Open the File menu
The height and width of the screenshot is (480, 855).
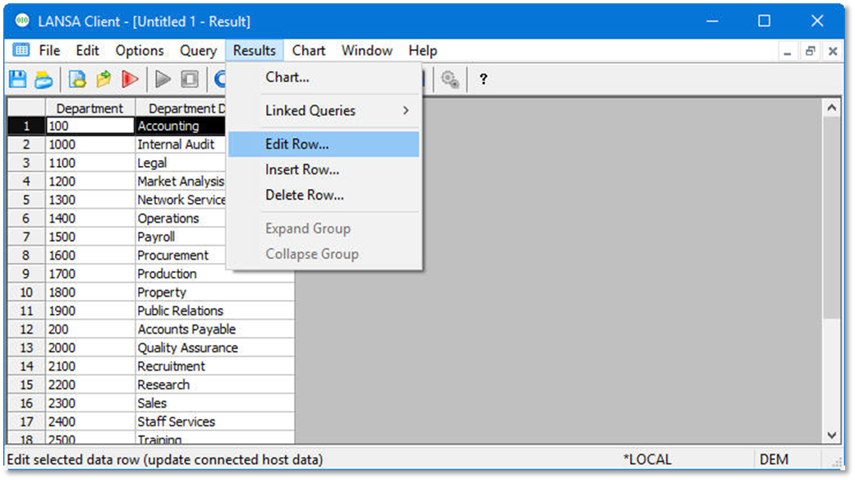point(49,51)
